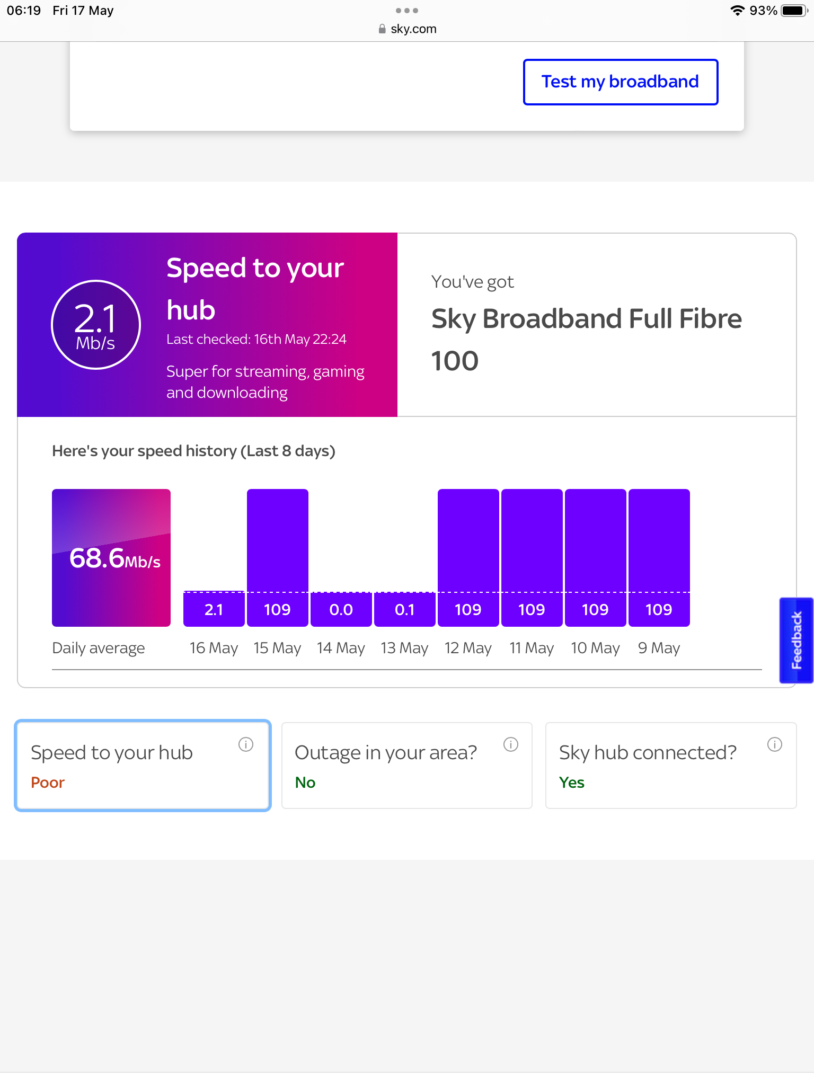Click the Test my broadband button
The height and width of the screenshot is (1085, 814).
tap(620, 82)
